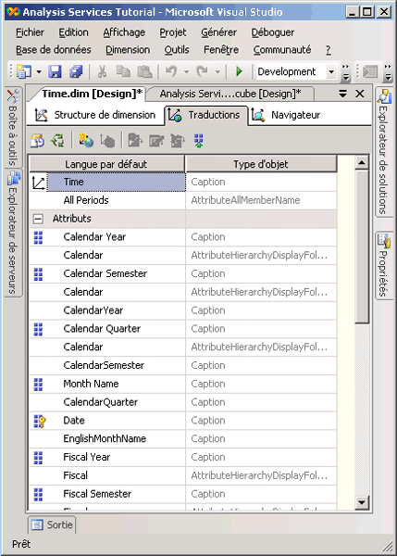Expand the main toolbar overflow options
This screenshot has width=397, height=556.
[x=346, y=72]
